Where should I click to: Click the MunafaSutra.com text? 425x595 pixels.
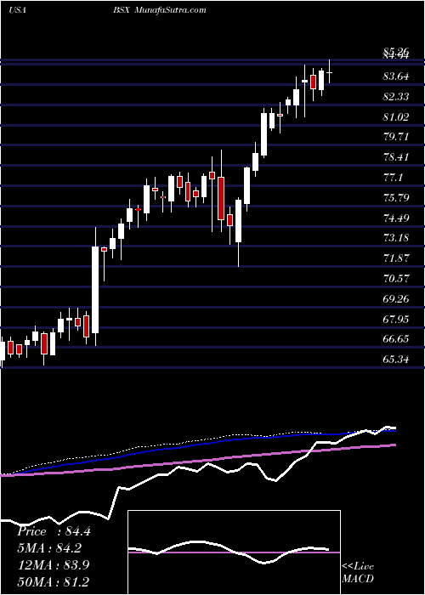click(170, 10)
